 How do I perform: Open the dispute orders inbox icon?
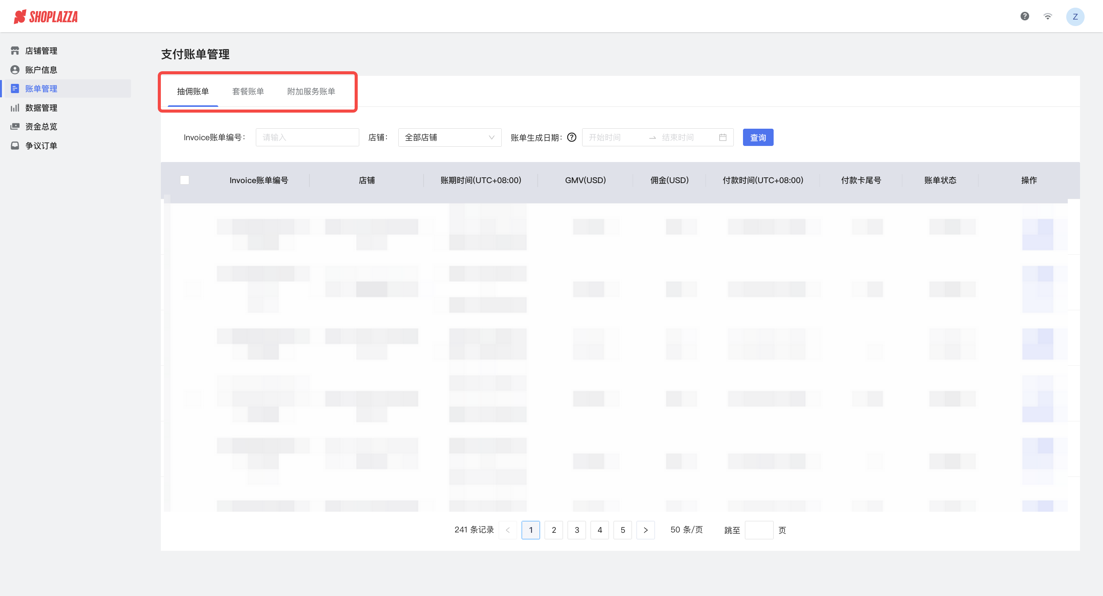point(15,146)
